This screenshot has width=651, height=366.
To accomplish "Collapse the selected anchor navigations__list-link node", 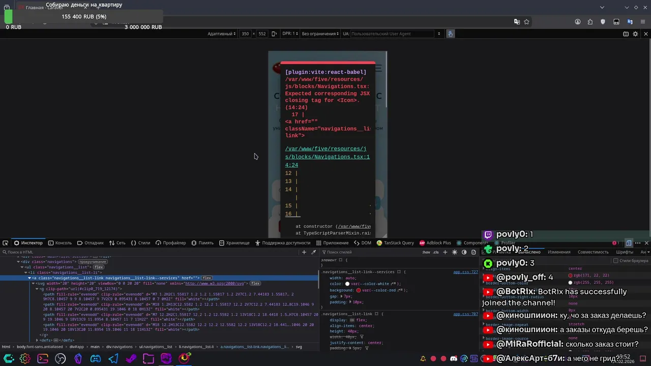I will [x=29, y=278].
